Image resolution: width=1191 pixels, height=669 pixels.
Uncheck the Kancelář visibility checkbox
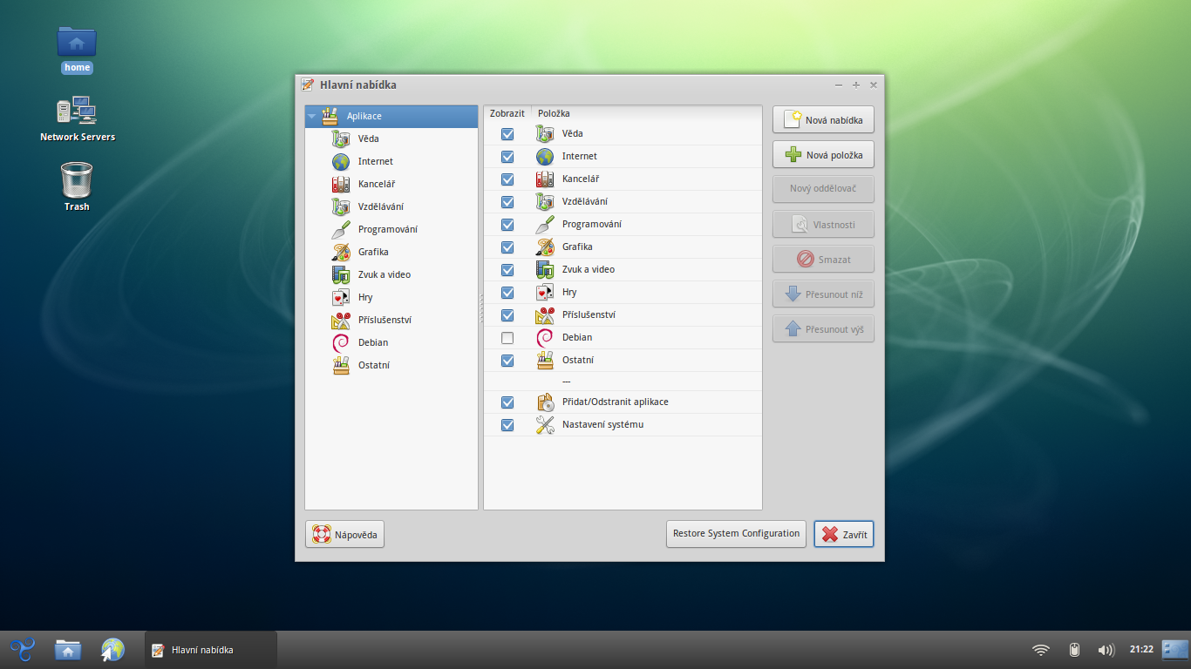(x=507, y=179)
